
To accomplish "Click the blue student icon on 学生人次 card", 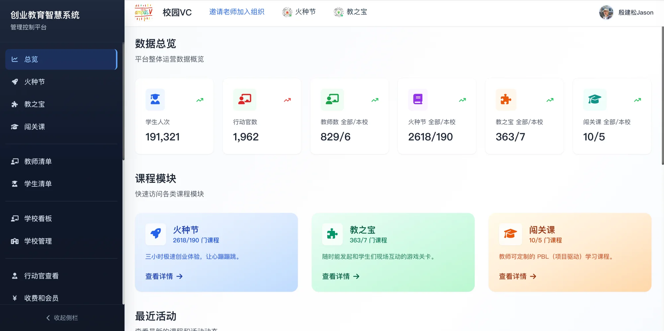I will point(155,99).
